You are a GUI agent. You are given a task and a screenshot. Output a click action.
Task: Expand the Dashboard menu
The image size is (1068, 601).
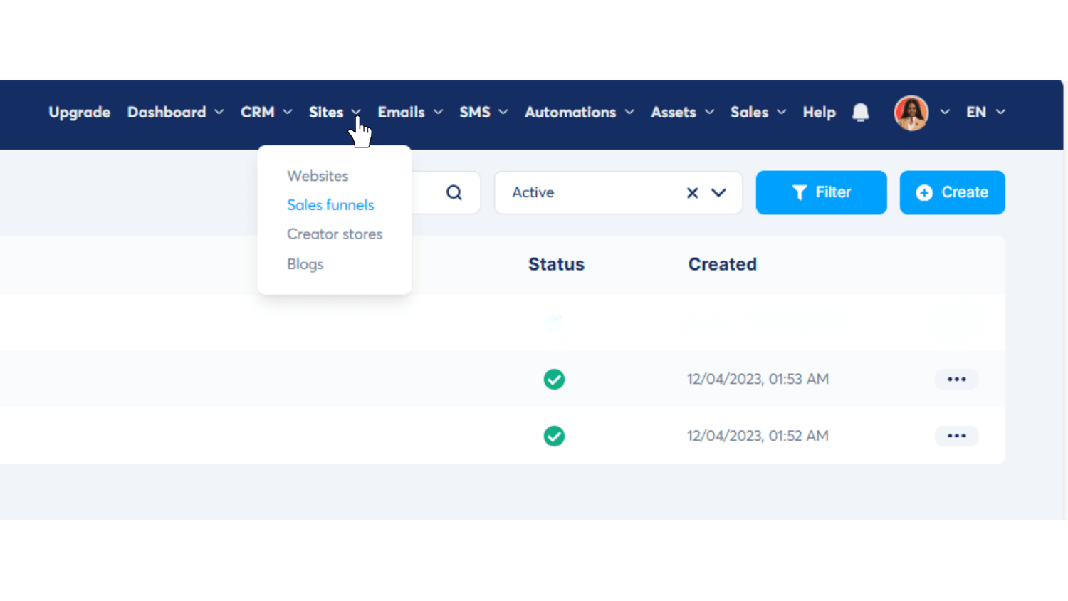(175, 113)
